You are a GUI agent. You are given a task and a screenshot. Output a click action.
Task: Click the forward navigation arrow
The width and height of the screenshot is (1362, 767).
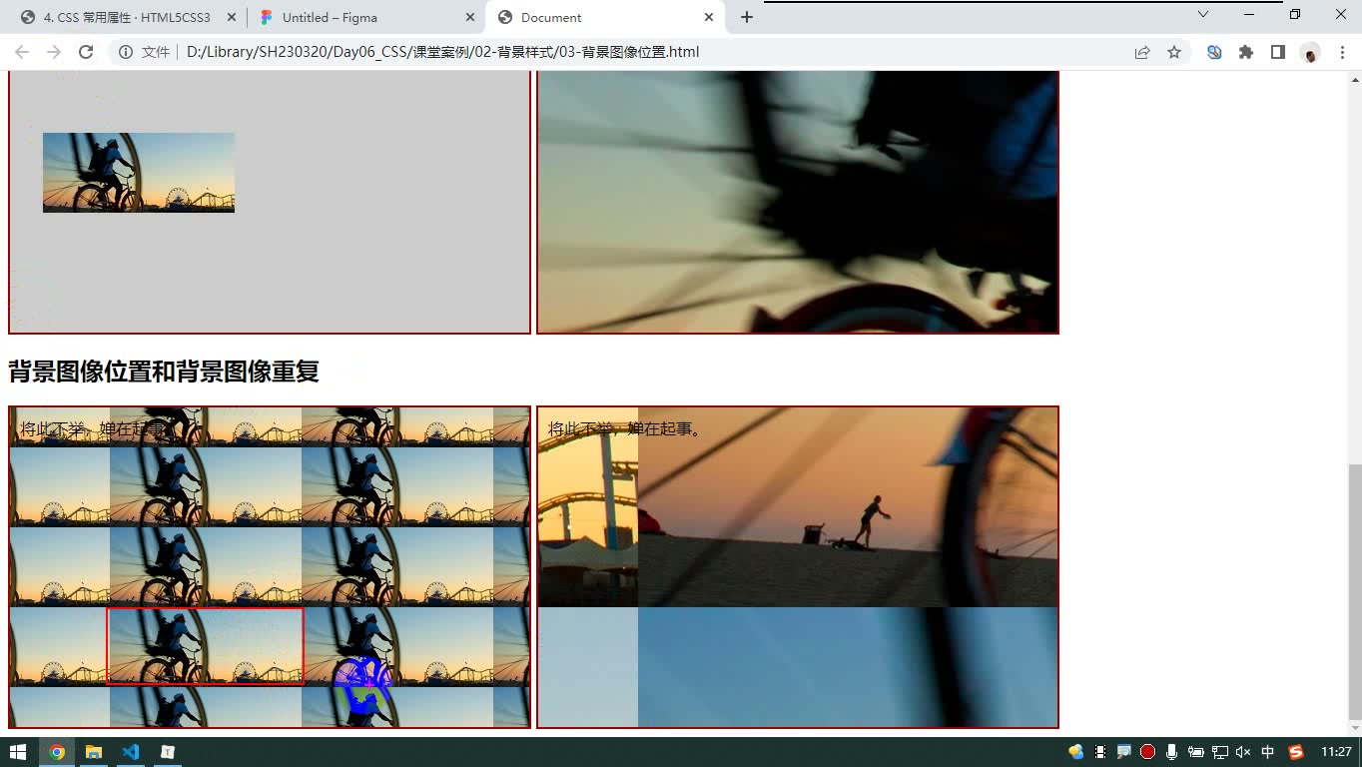tap(54, 52)
